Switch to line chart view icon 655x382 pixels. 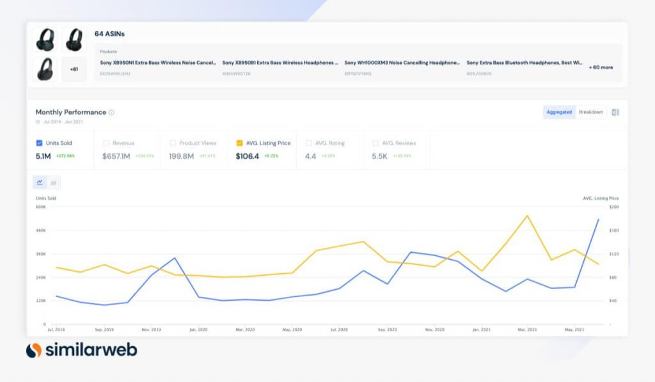tap(40, 182)
